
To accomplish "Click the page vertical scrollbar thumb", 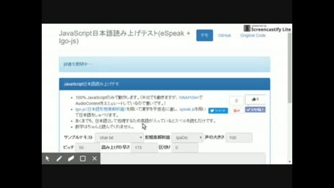I will click(289, 68).
